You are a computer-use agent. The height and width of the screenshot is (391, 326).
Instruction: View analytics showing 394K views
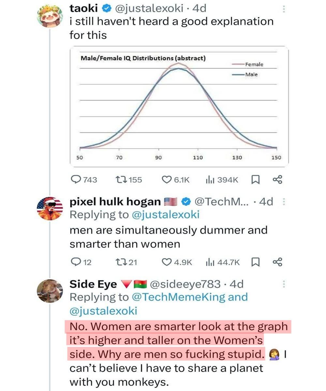point(209,180)
